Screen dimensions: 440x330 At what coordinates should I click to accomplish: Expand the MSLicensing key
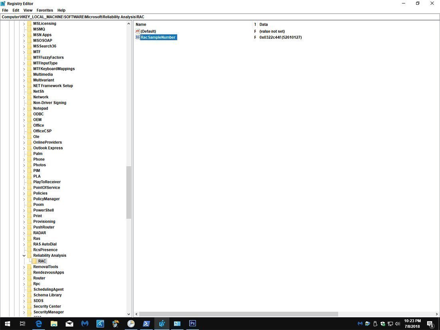pos(24,24)
